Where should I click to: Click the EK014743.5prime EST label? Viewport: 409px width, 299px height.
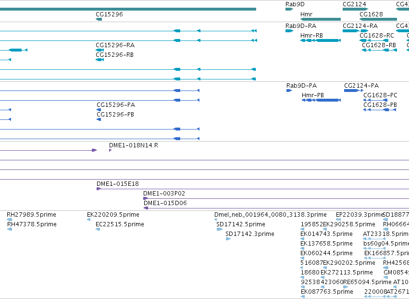pos(326,234)
